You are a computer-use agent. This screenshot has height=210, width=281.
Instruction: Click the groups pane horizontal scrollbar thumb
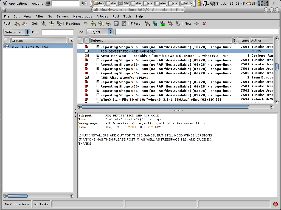click(17, 196)
